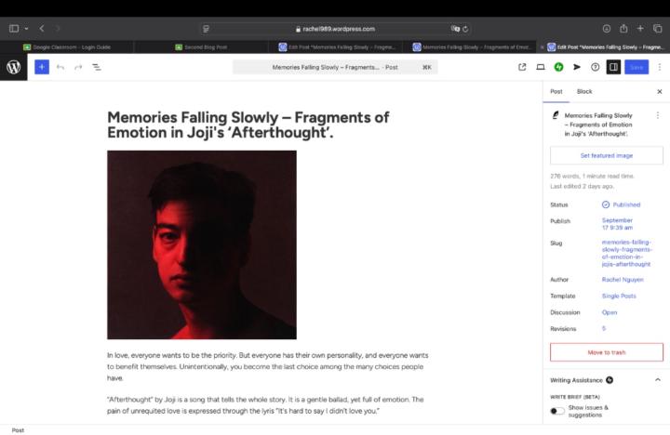Select the Joji album cover image
670x435 pixels.
click(x=202, y=244)
